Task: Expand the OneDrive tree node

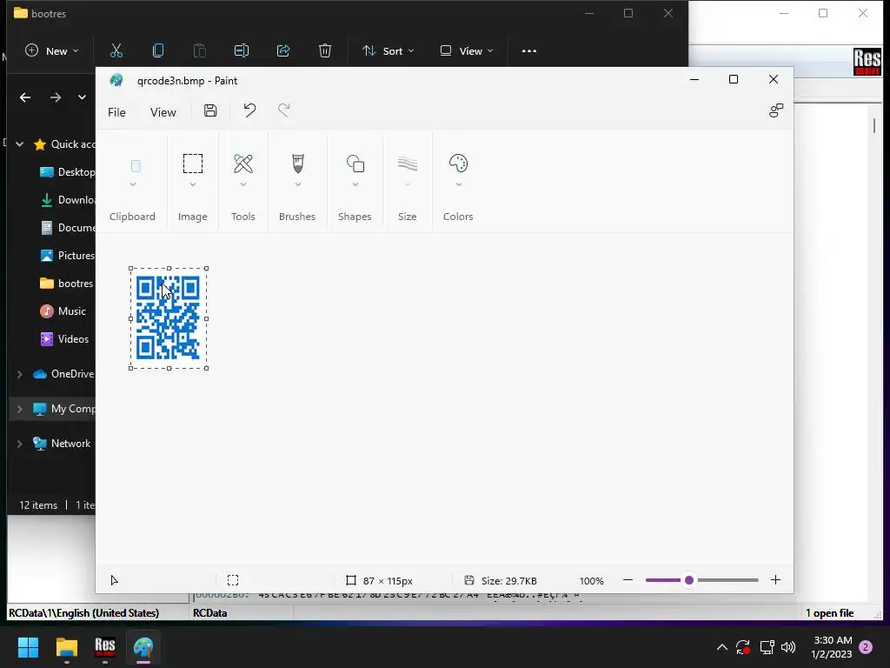Action: (x=20, y=374)
